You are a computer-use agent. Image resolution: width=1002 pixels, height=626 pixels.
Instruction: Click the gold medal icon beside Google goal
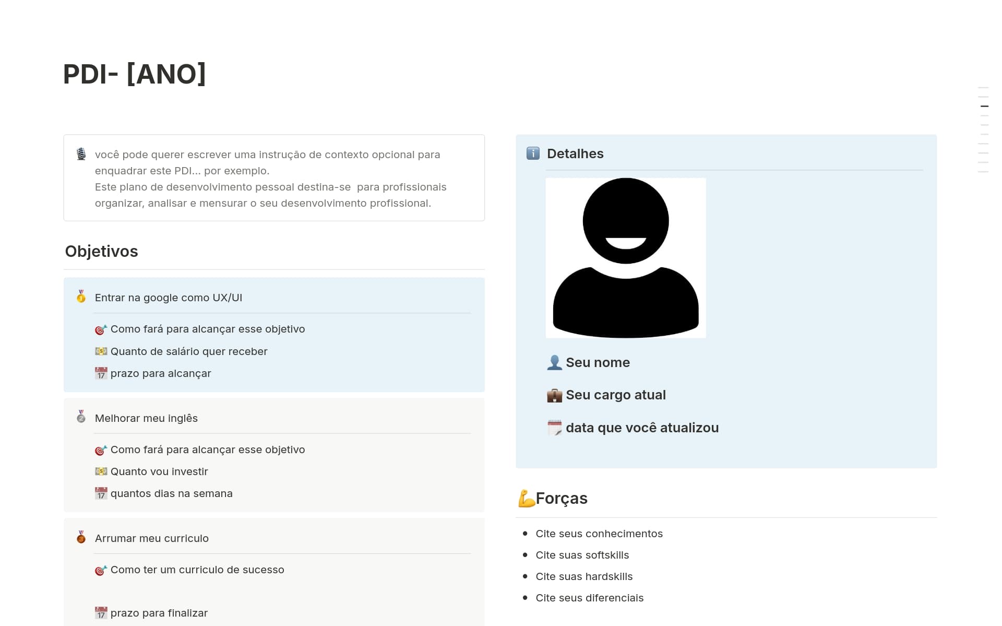pyautogui.click(x=81, y=297)
